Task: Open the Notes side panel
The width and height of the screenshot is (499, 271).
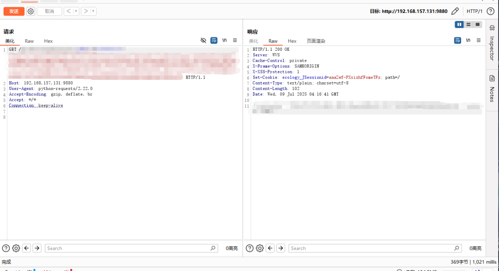Action: click(492, 89)
